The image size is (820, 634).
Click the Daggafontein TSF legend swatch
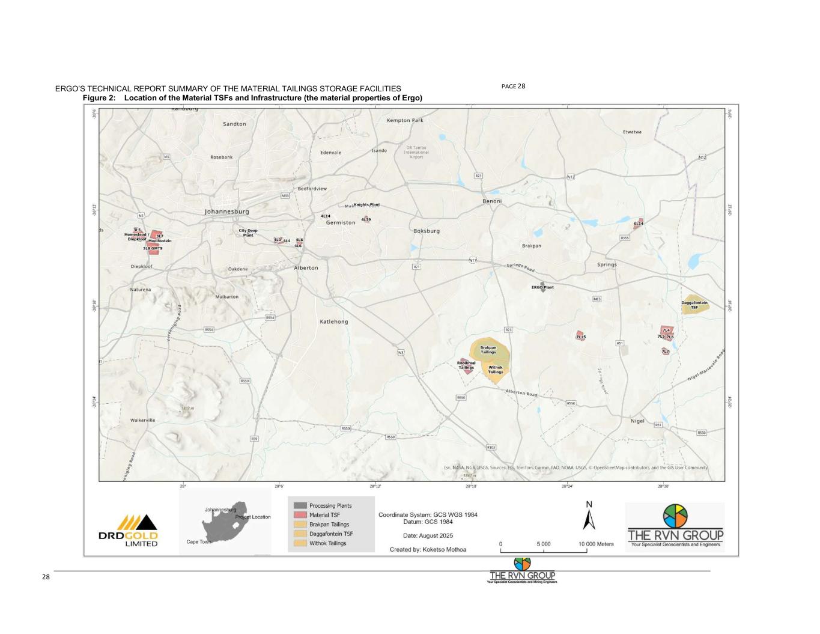(x=300, y=534)
